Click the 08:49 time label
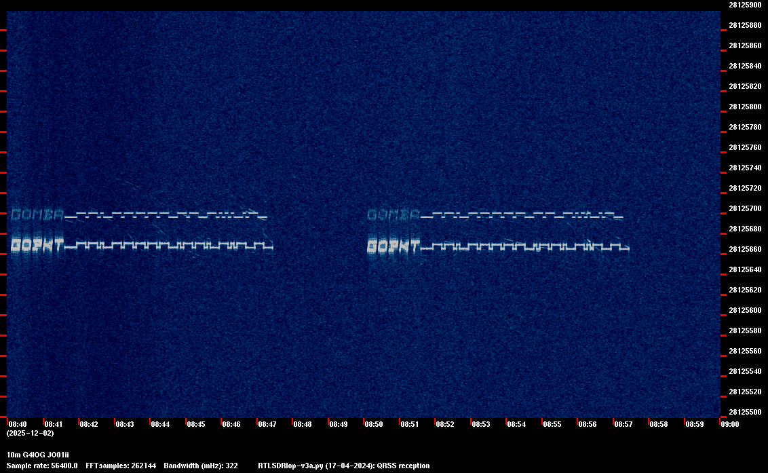Image resolution: width=768 pixels, height=473 pixels. (339, 424)
